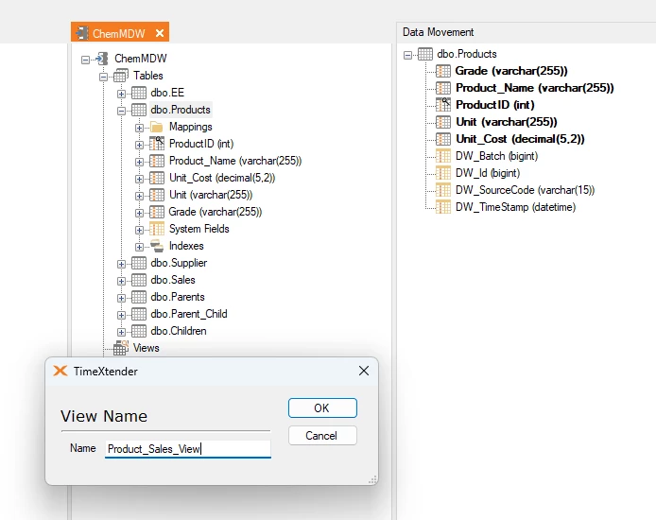Select the Views node label
The image size is (656, 520).
tap(146, 348)
